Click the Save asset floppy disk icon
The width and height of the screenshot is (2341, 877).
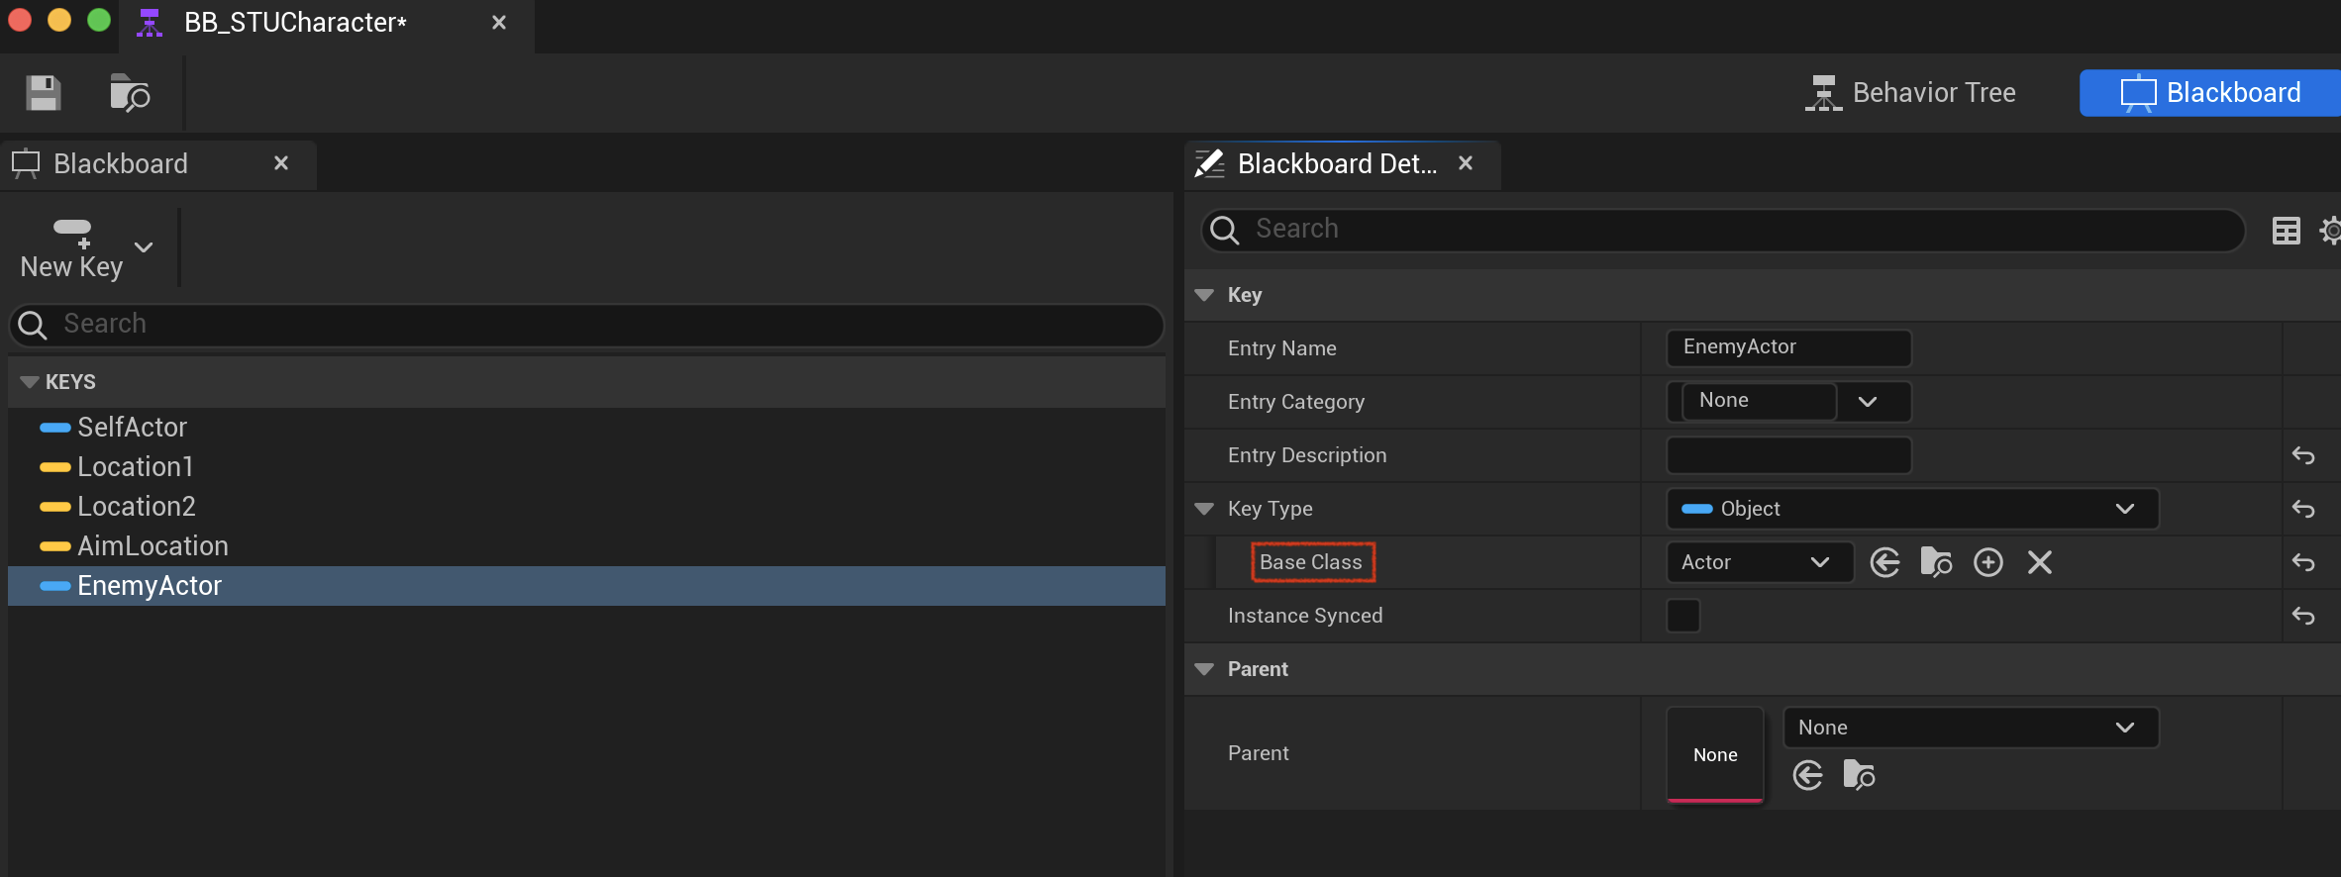43,93
